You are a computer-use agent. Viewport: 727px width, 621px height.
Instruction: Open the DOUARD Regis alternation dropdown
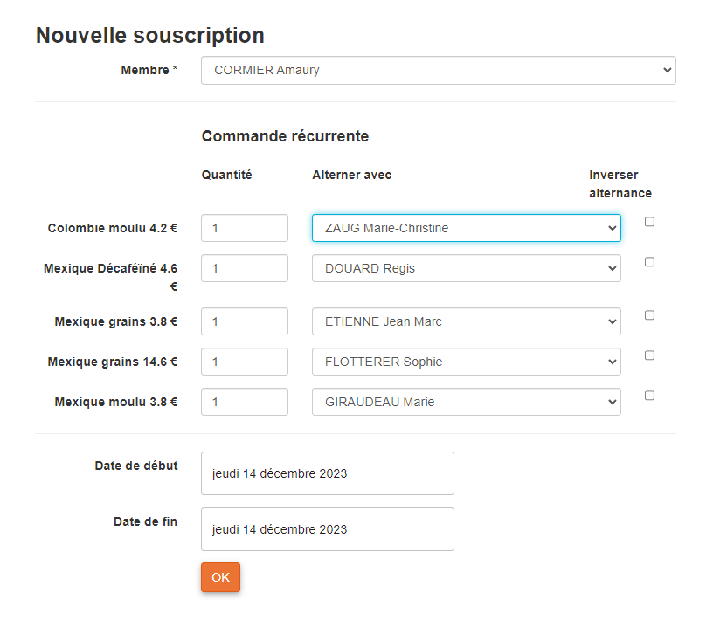[x=466, y=268]
